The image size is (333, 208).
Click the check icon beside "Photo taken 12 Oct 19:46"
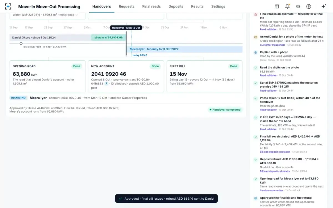[x=256, y=98]
